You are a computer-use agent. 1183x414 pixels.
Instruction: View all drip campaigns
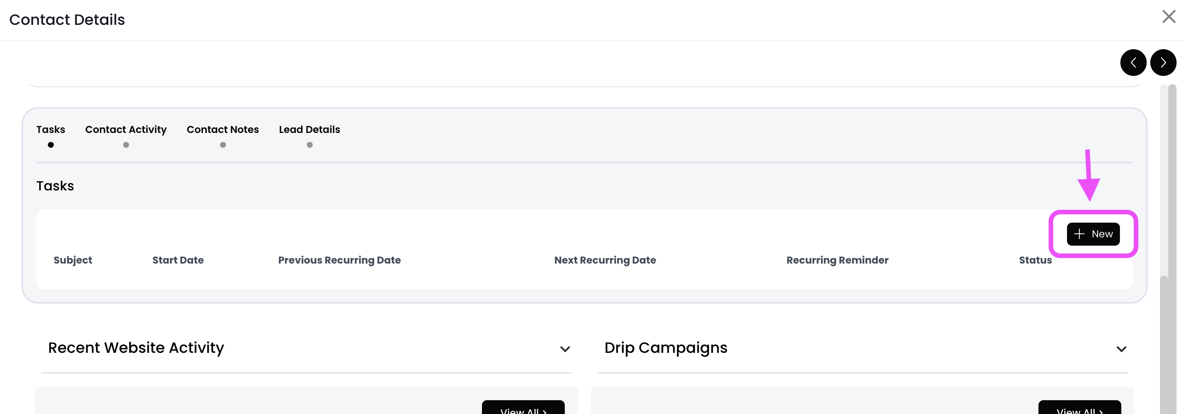tap(1079, 409)
